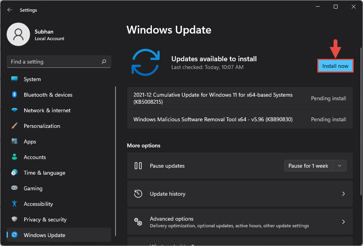The width and height of the screenshot is (363, 246).
Task: Click the Apps icon in sidebar
Action: [14, 141]
